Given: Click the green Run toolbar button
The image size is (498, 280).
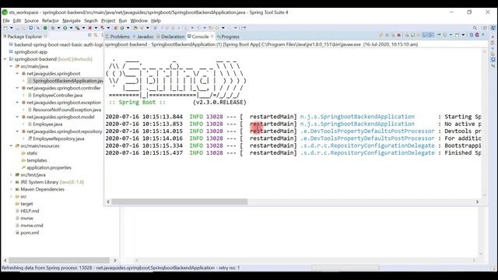Looking at the screenshot, I should 65,28.
